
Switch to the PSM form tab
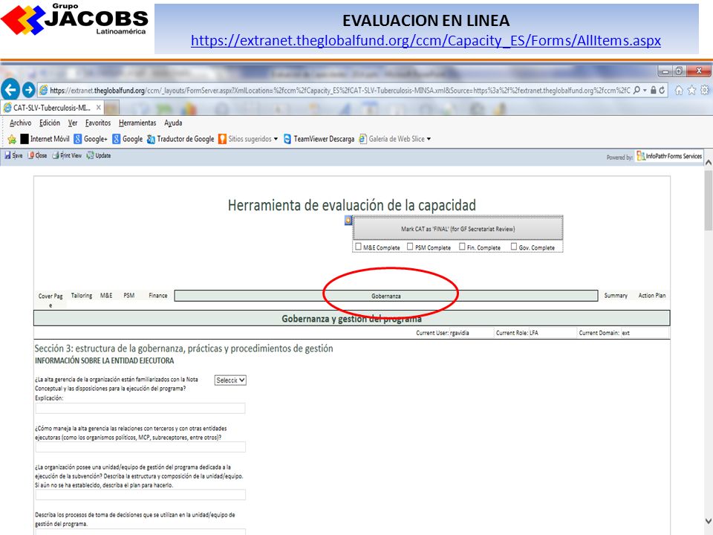pos(129,296)
